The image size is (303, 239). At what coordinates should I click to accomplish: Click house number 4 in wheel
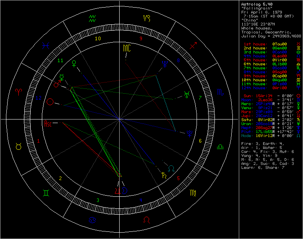[141, 200]
